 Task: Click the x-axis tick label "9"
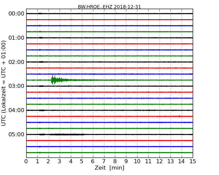126,162
